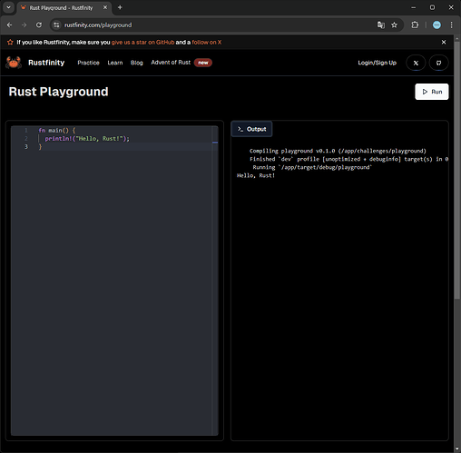Open the Practice menu item
The image size is (461, 453).
click(88, 63)
